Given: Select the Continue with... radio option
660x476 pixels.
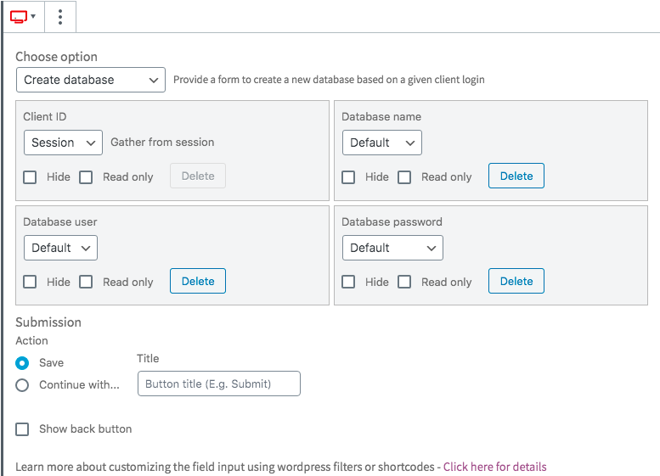Looking at the screenshot, I should click(x=22, y=385).
